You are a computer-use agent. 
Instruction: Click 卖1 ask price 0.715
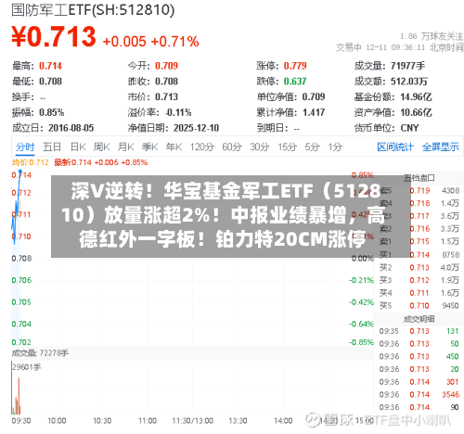click(419, 241)
